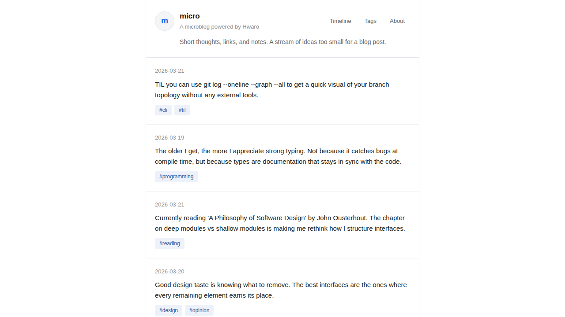Click the git log TIL post text

tap(272, 90)
